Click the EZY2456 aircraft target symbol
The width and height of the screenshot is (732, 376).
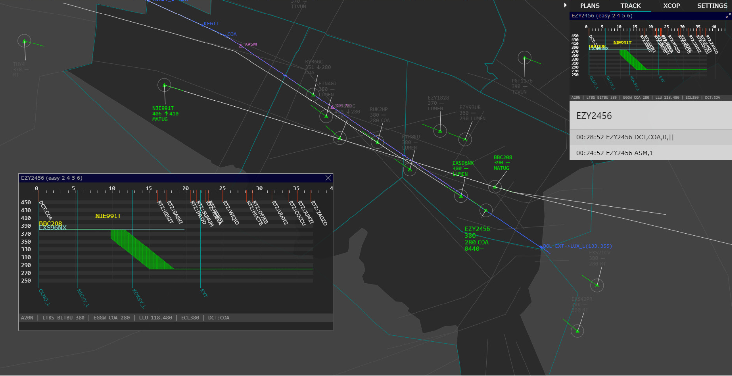tap(486, 210)
